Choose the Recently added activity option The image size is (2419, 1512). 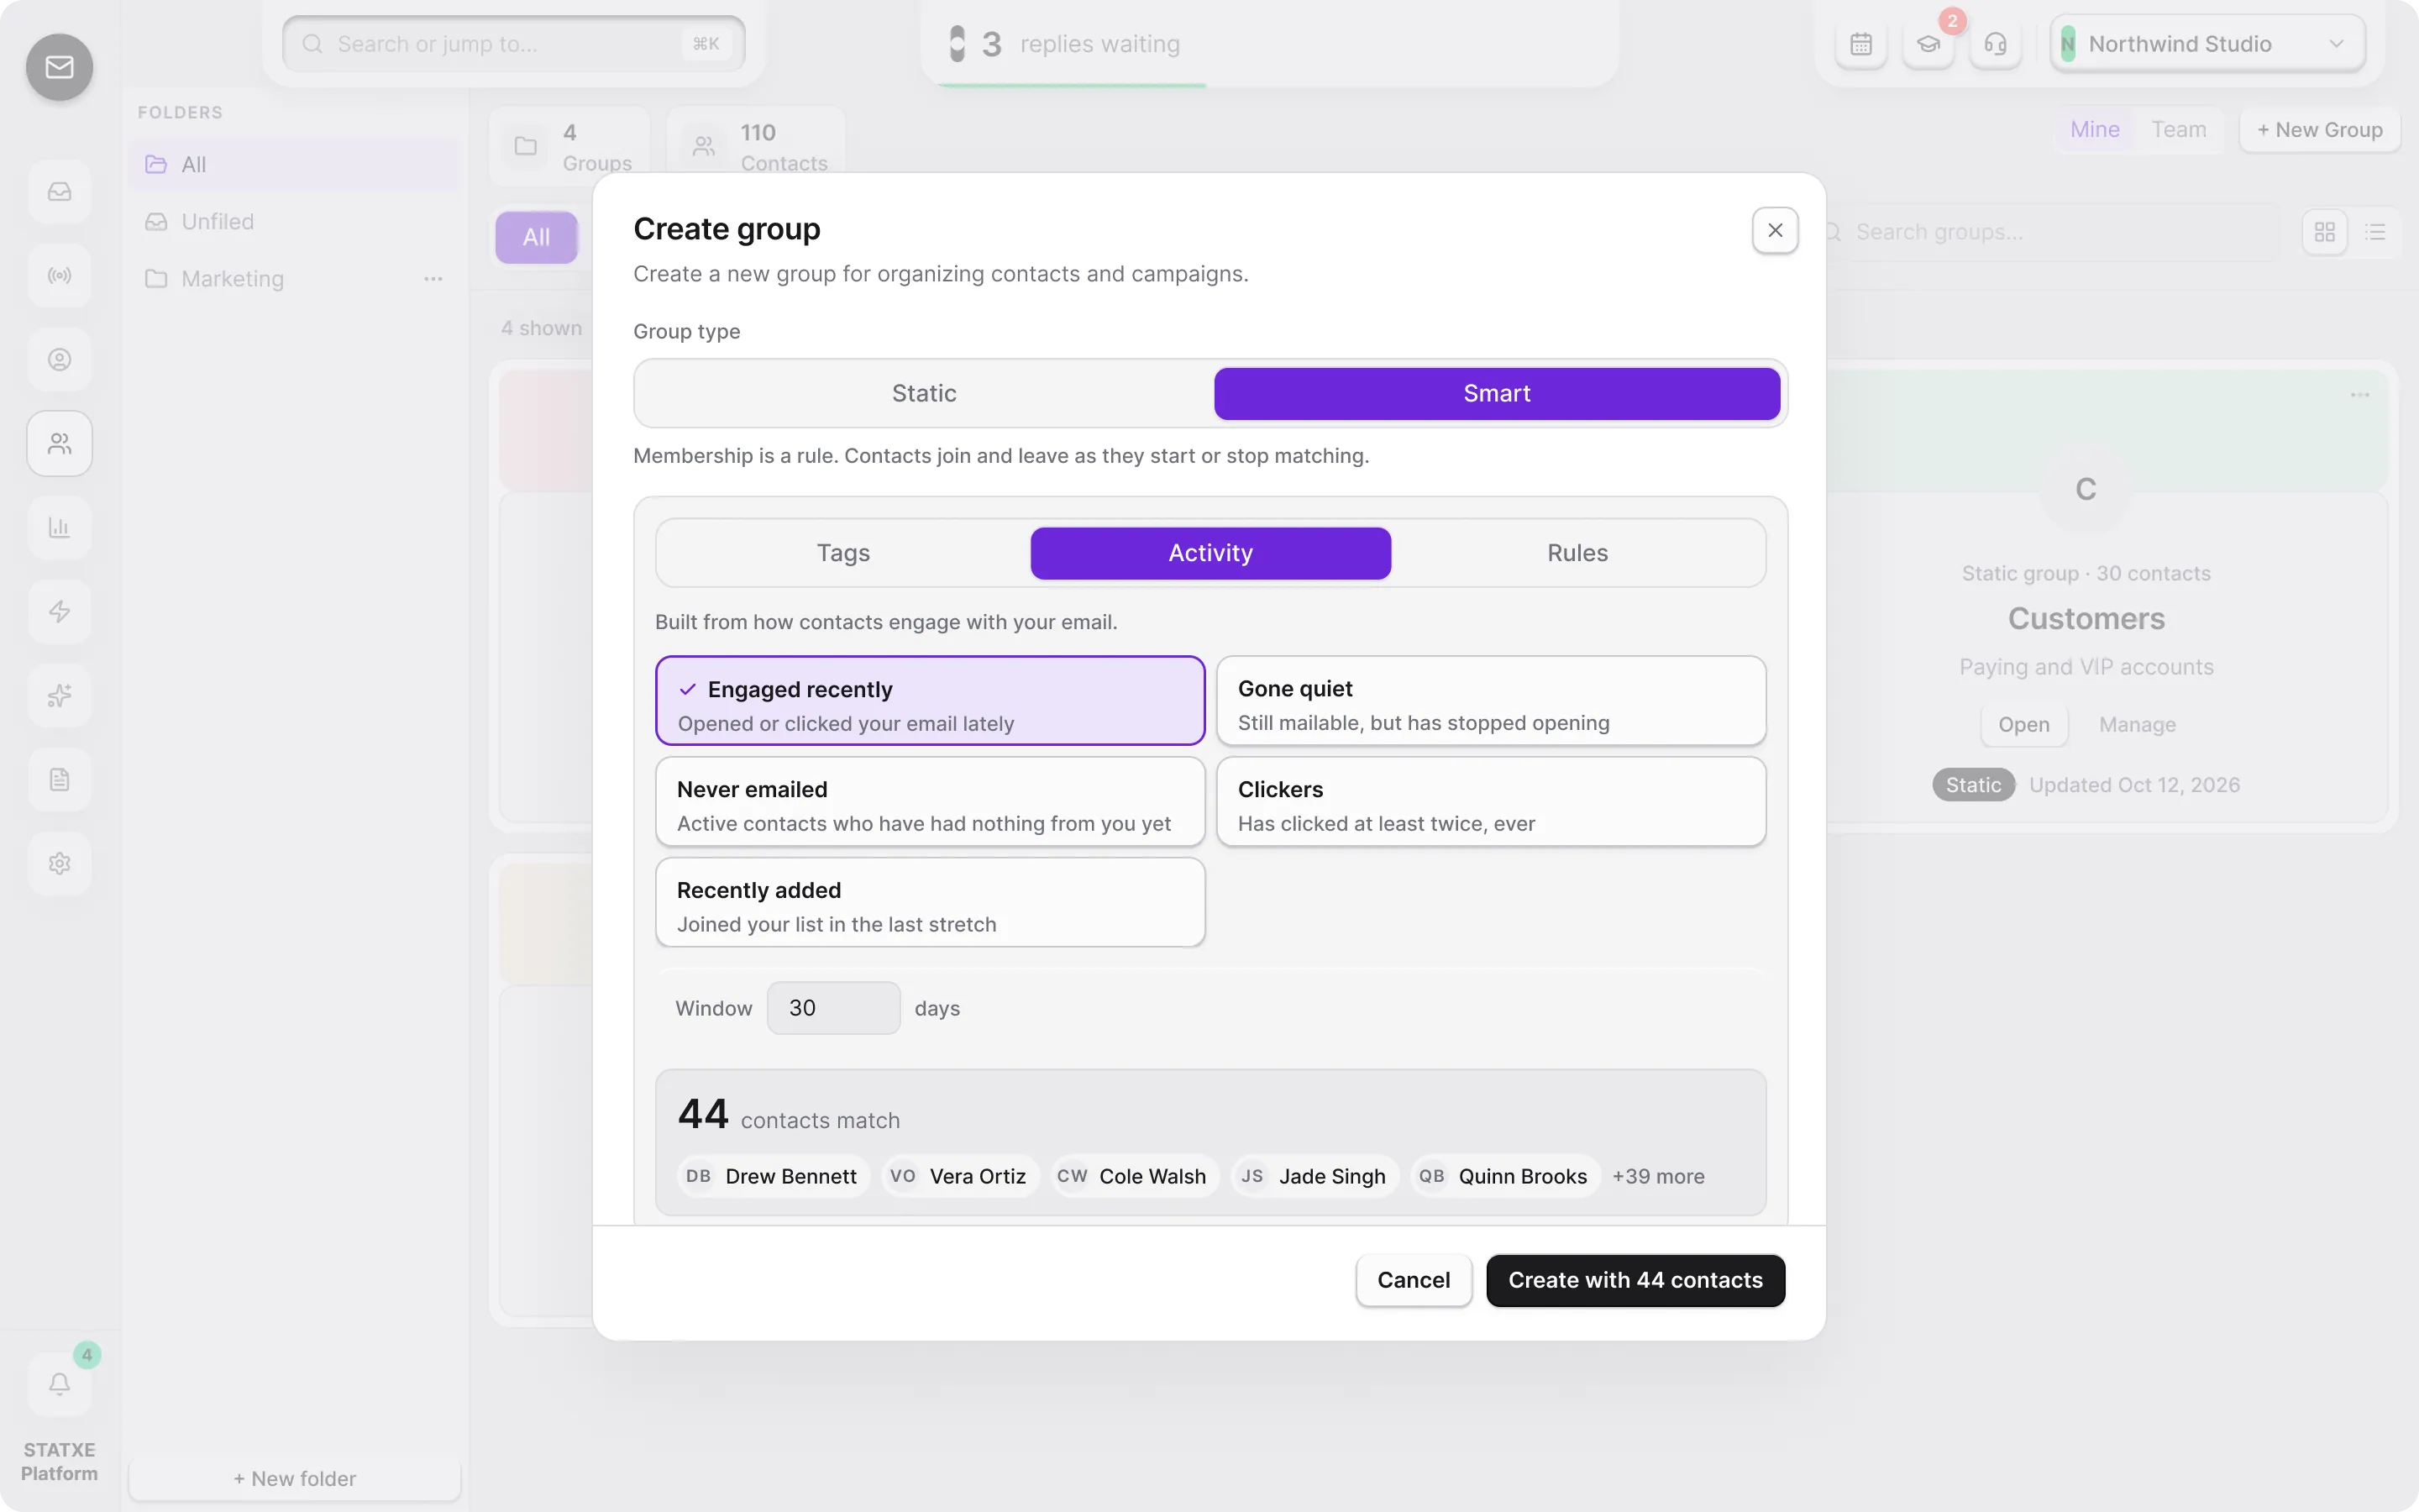[930, 902]
